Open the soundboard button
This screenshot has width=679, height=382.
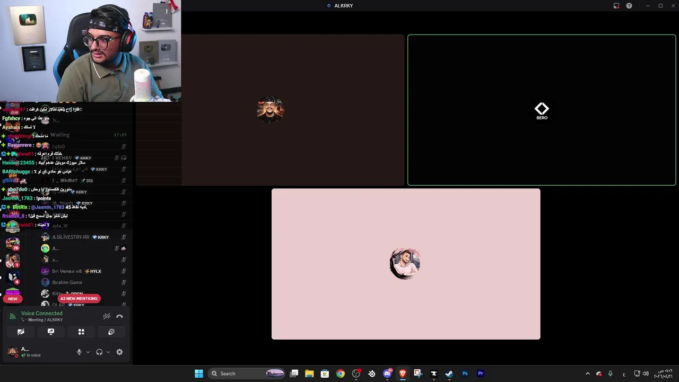click(x=111, y=332)
